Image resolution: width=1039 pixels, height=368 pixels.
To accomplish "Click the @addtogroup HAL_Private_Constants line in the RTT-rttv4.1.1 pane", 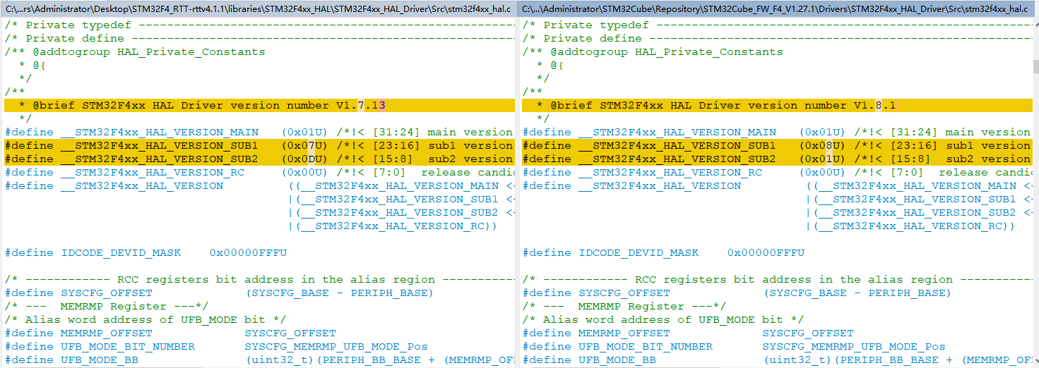I will click(x=135, y=52).
